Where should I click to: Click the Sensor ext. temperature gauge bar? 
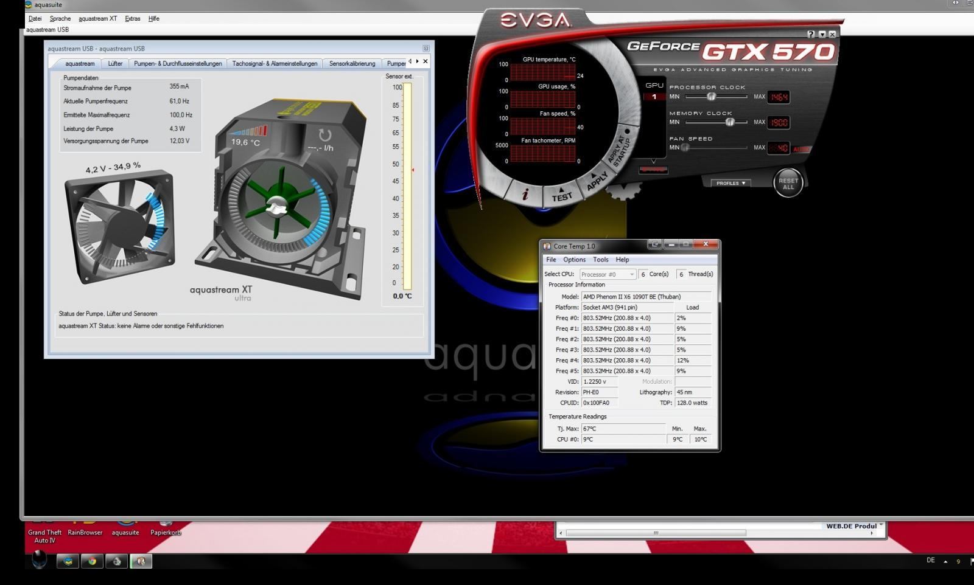(x=407, y=187)
